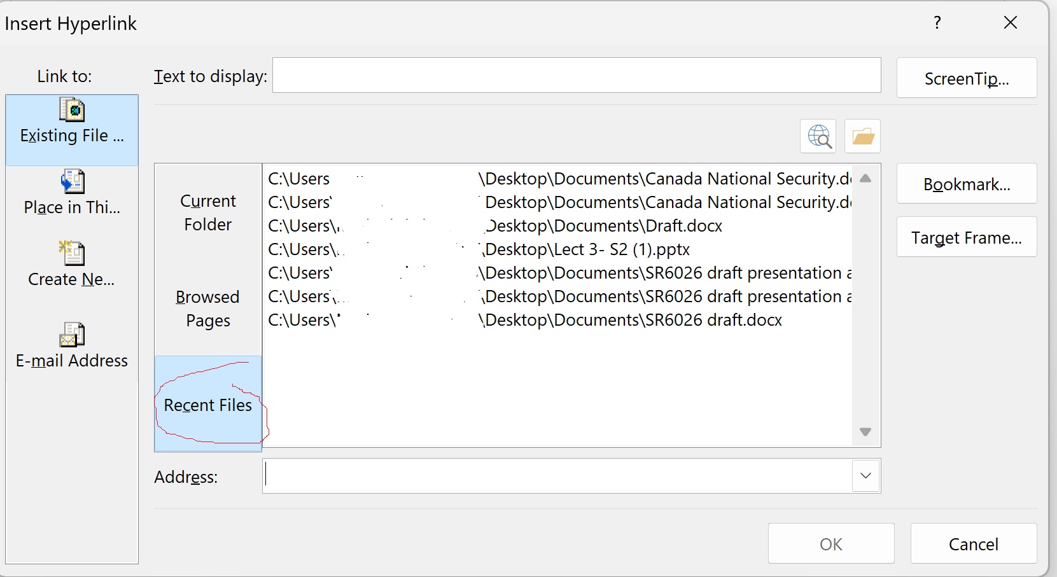The image size is (1057, 577).
Task: Pick the SR6026 draft.docx entry
Action: coord(559,320)
